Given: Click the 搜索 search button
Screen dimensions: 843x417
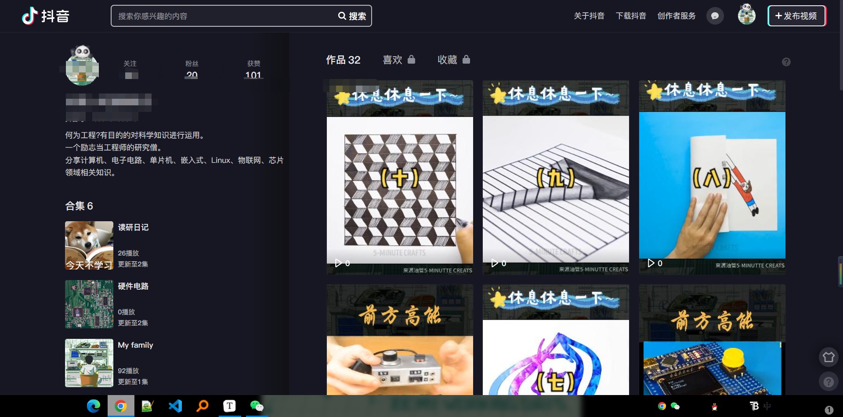Looking at the screenshot, I should coord(352,16).
